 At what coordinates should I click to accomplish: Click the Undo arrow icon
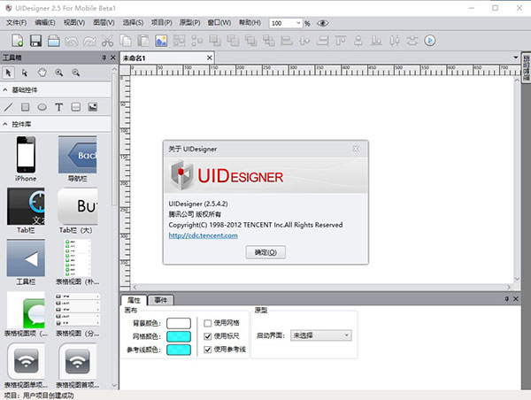click(72, 42)
